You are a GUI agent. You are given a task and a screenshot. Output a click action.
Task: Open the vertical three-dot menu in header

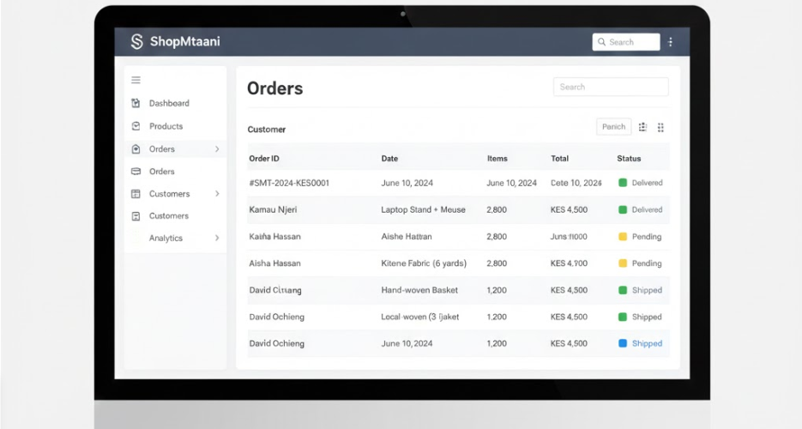670,42
